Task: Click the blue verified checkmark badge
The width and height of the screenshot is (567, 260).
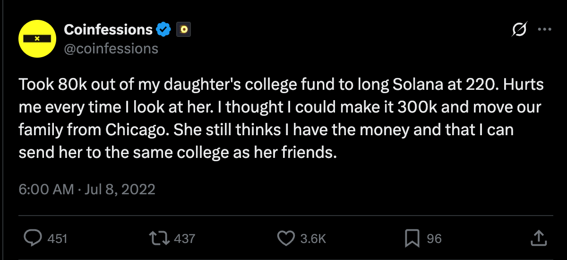Action: (x=163, y=30)
